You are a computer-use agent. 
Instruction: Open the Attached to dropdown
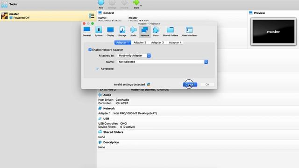[x=134, y=56]
